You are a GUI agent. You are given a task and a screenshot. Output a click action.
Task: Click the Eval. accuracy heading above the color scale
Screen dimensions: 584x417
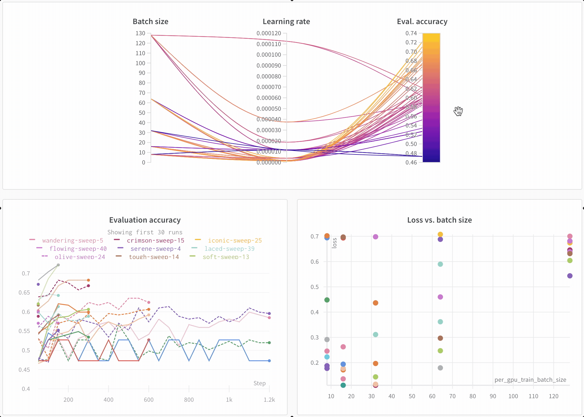click(422, 21)
